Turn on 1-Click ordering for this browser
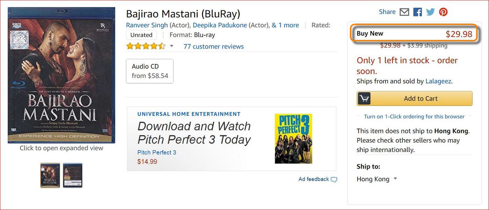 (x=414, y=116)
